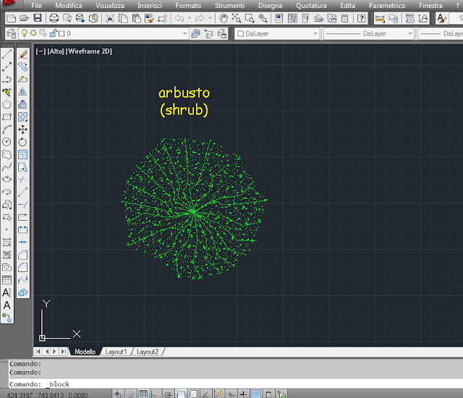Open the Layer Properties Manager icon
463x398 pixels.
click(12, 33)
